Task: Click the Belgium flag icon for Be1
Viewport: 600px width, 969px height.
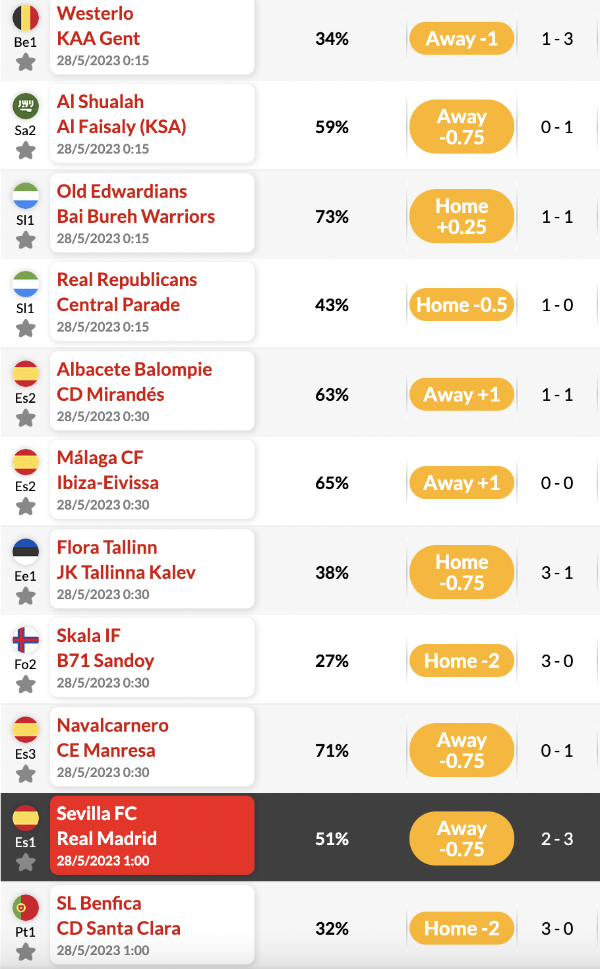Action: tap(26, 18)
